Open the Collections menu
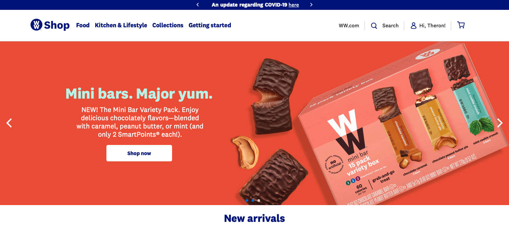This screenshot has height=235, width=509. [168, 25]
